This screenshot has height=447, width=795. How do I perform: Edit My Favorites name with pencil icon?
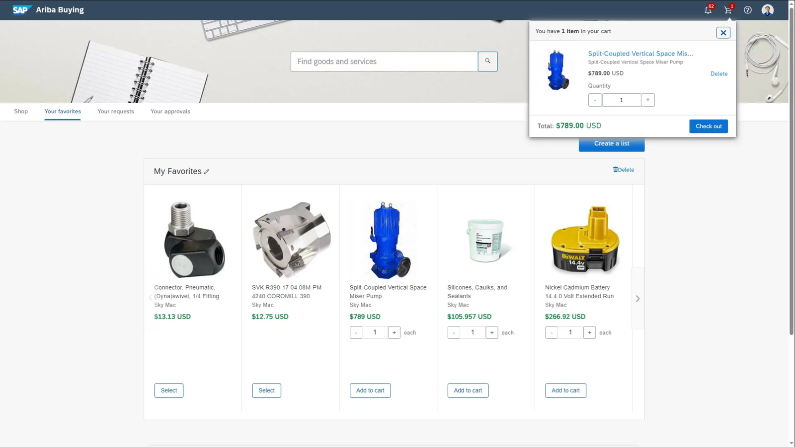[x=207, y=172]
